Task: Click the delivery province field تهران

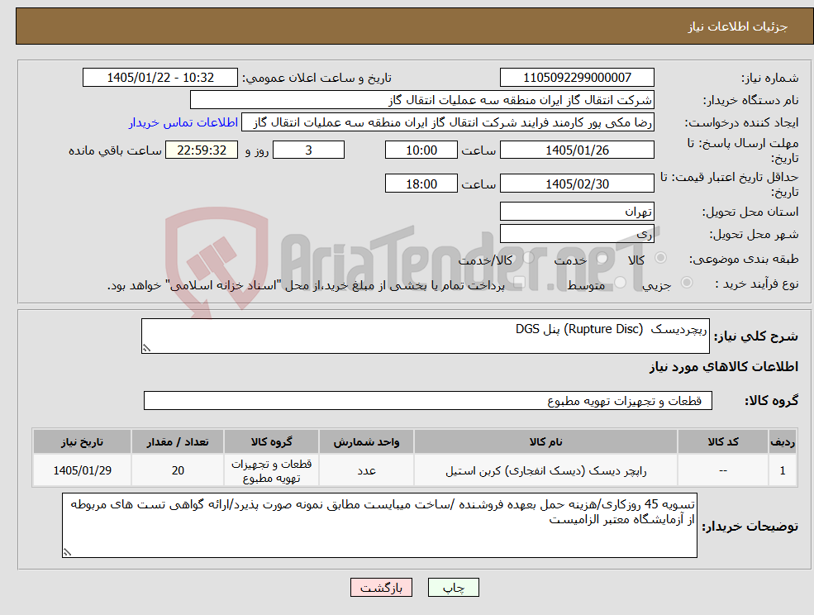Action: click(x=577, y=212)
